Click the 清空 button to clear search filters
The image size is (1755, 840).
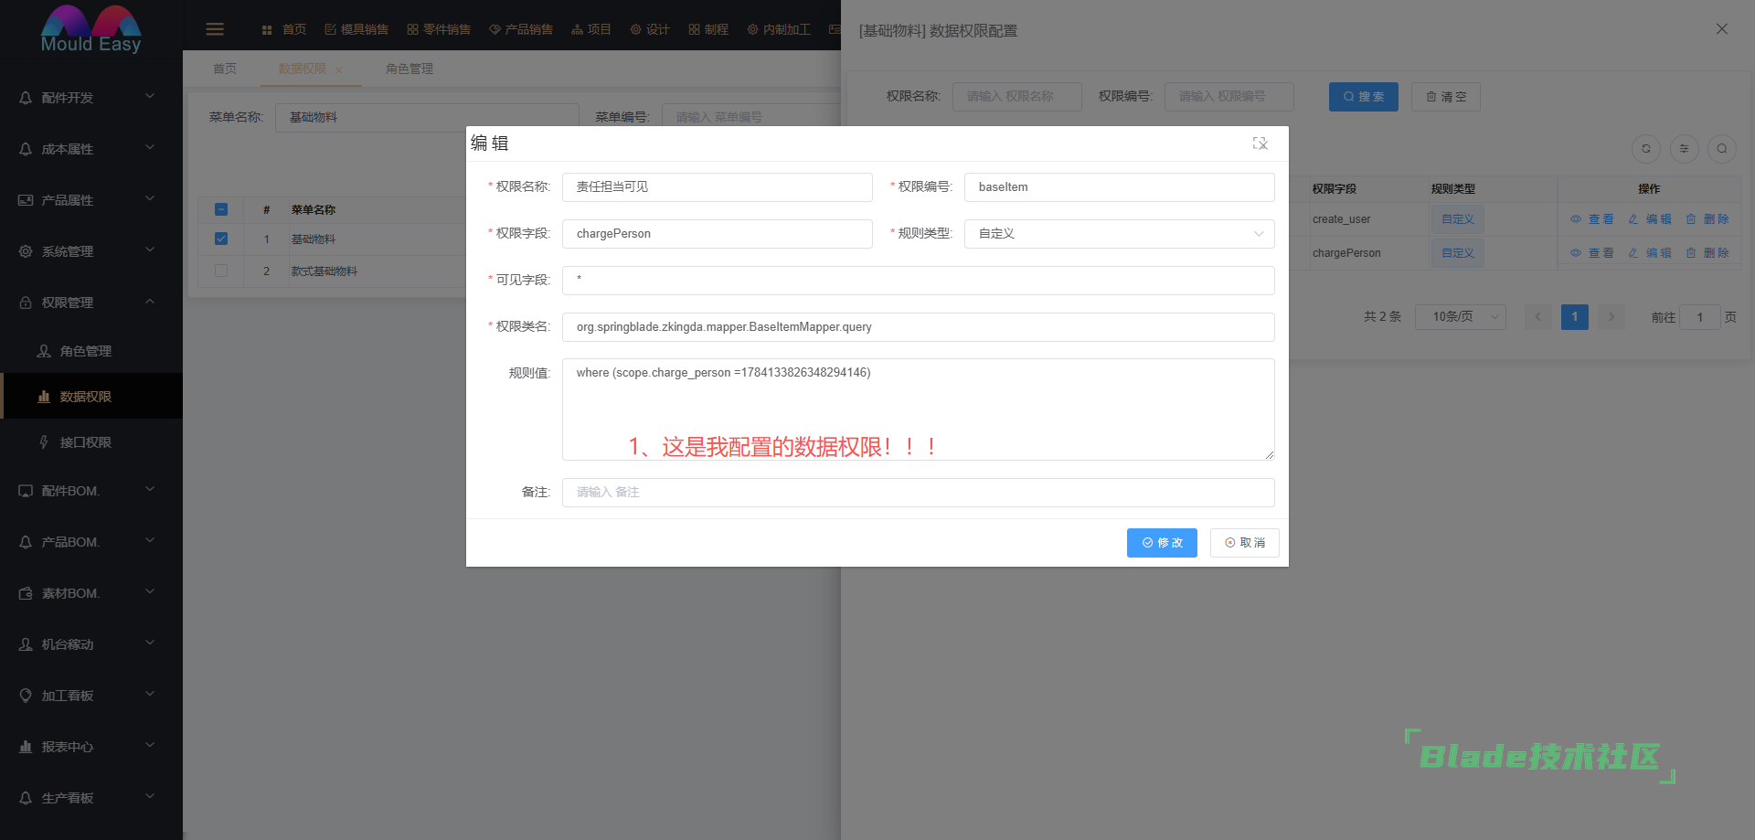click(1445, 96)
